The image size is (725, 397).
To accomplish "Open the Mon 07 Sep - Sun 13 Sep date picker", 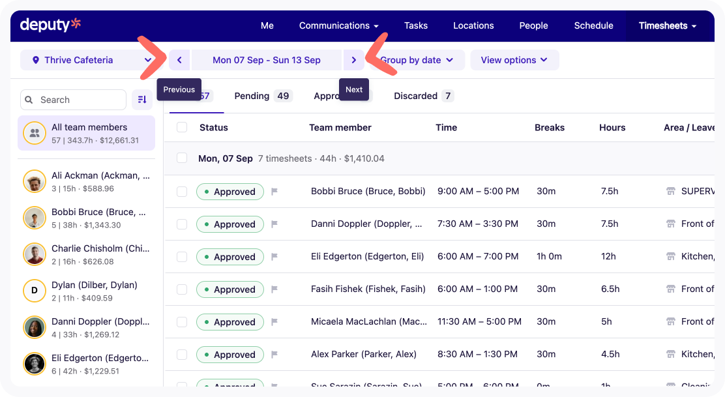I will click(x=267, y=60).
